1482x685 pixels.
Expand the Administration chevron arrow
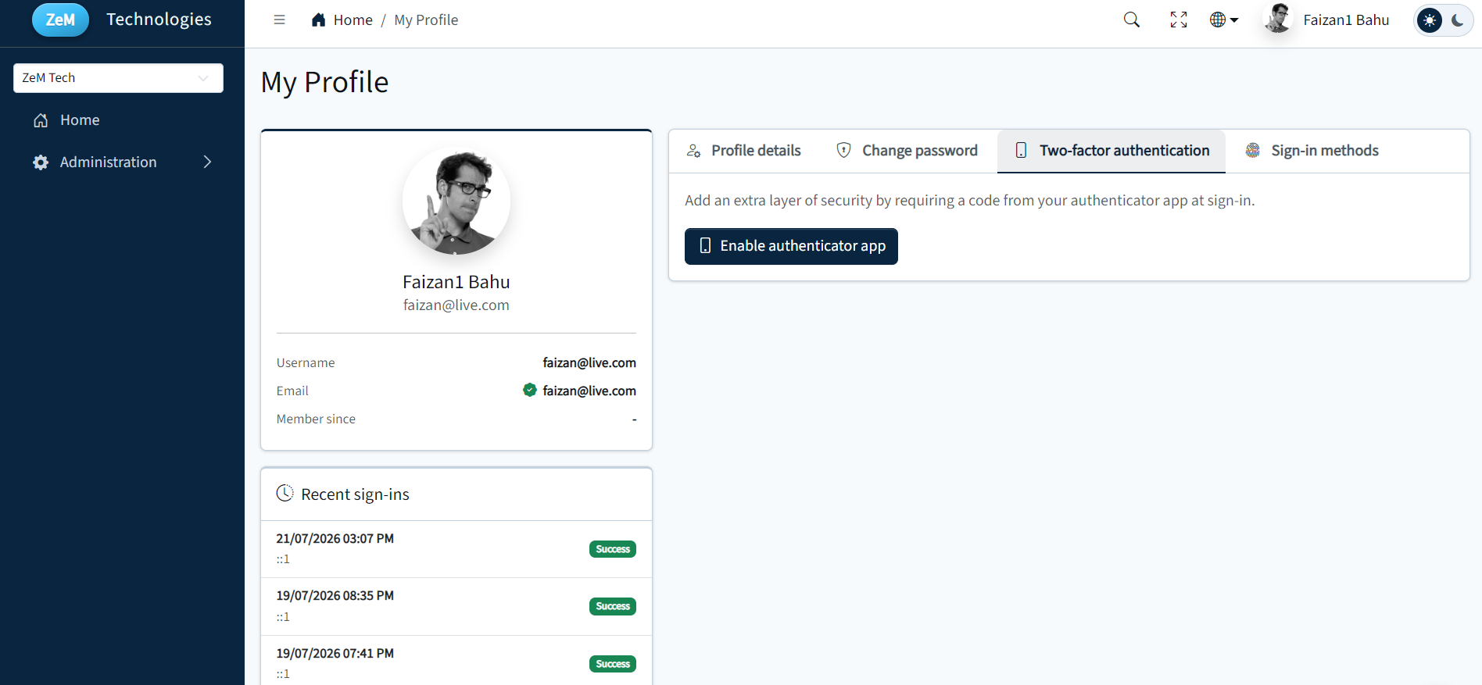(x=207, y=162)
